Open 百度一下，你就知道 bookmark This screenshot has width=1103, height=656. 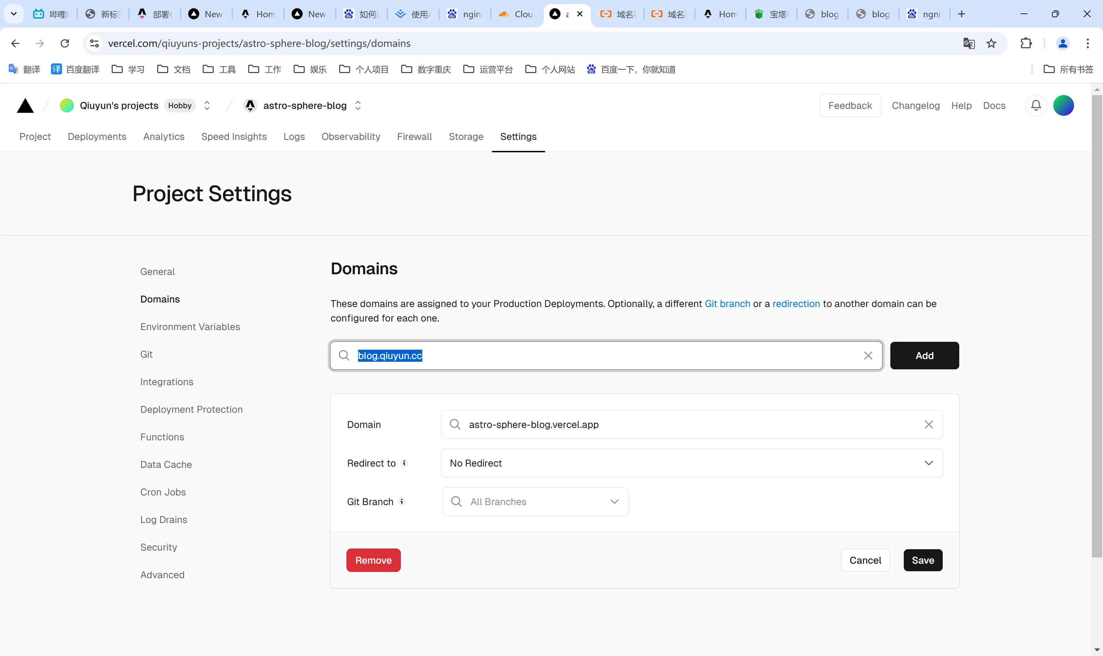pos(631,69)
